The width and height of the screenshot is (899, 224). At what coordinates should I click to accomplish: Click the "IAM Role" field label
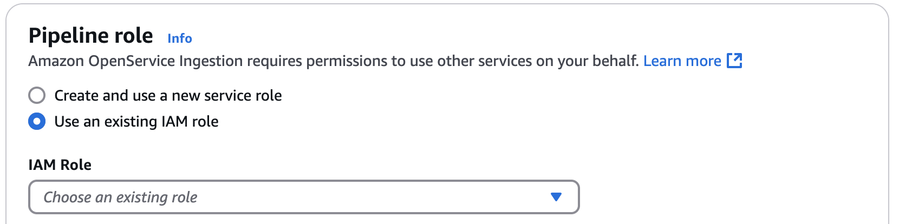60,165
